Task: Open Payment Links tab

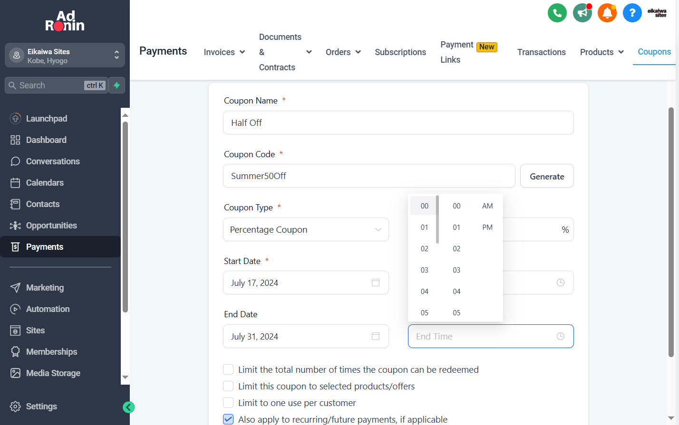Action: click(x=468, y=52)
